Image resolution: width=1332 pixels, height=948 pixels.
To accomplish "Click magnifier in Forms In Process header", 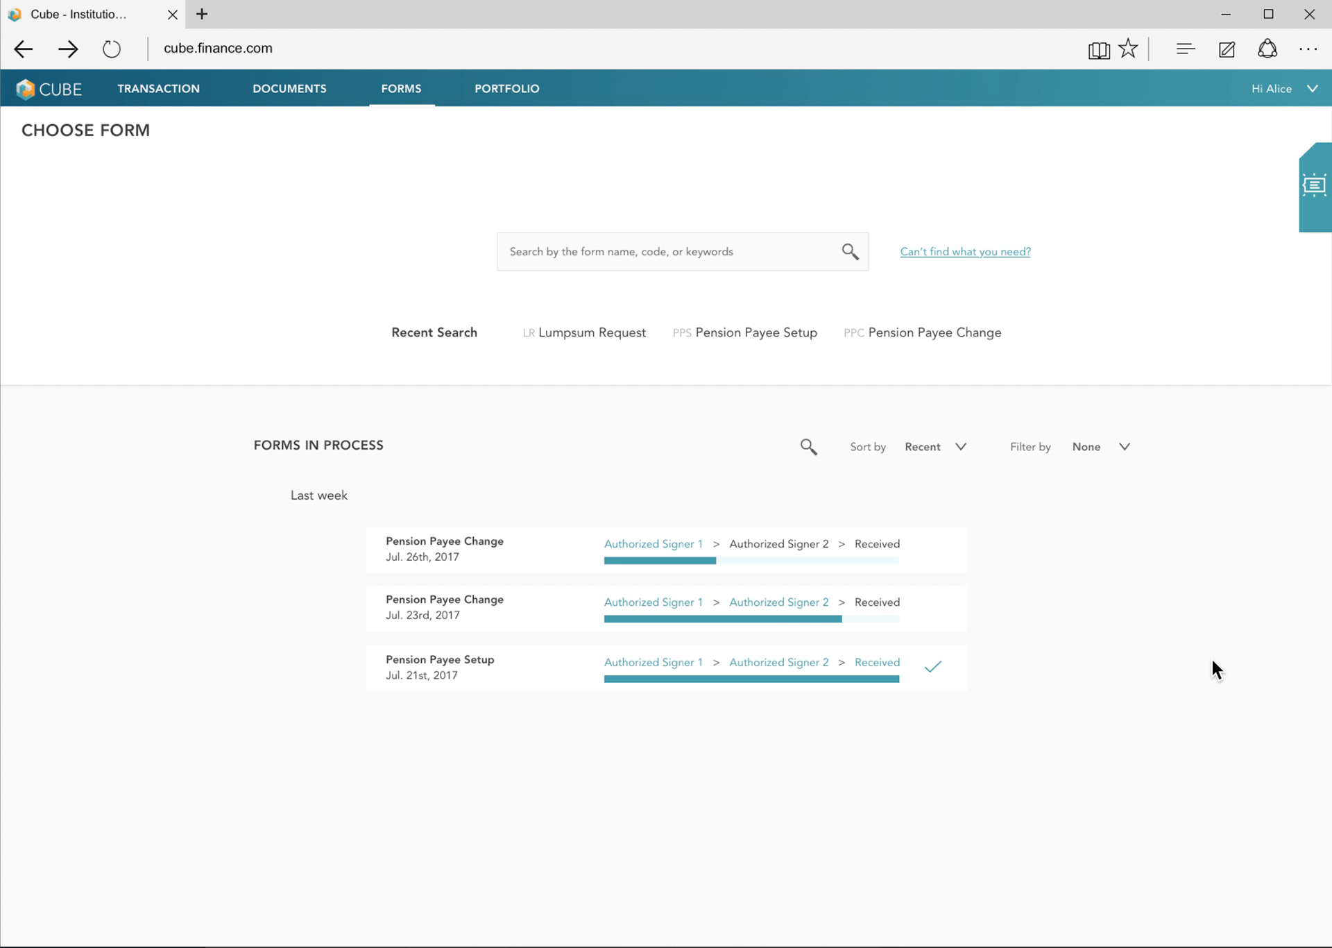I will pos(809,447).
